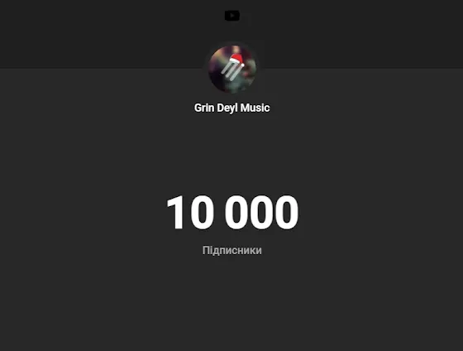
Task: Click the white pom-pom of the Santa hat
Action: click(x=242, y=65)
